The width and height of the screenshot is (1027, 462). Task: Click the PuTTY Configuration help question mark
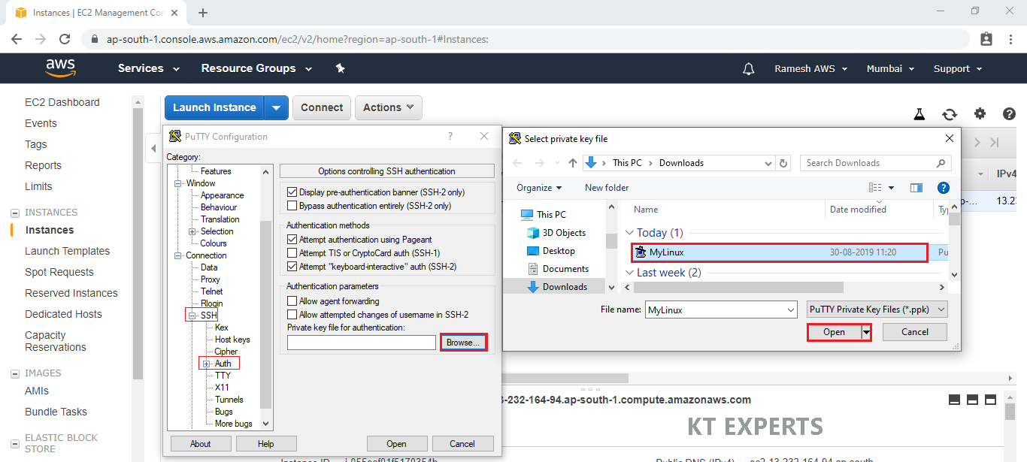[x=450, y=137]
